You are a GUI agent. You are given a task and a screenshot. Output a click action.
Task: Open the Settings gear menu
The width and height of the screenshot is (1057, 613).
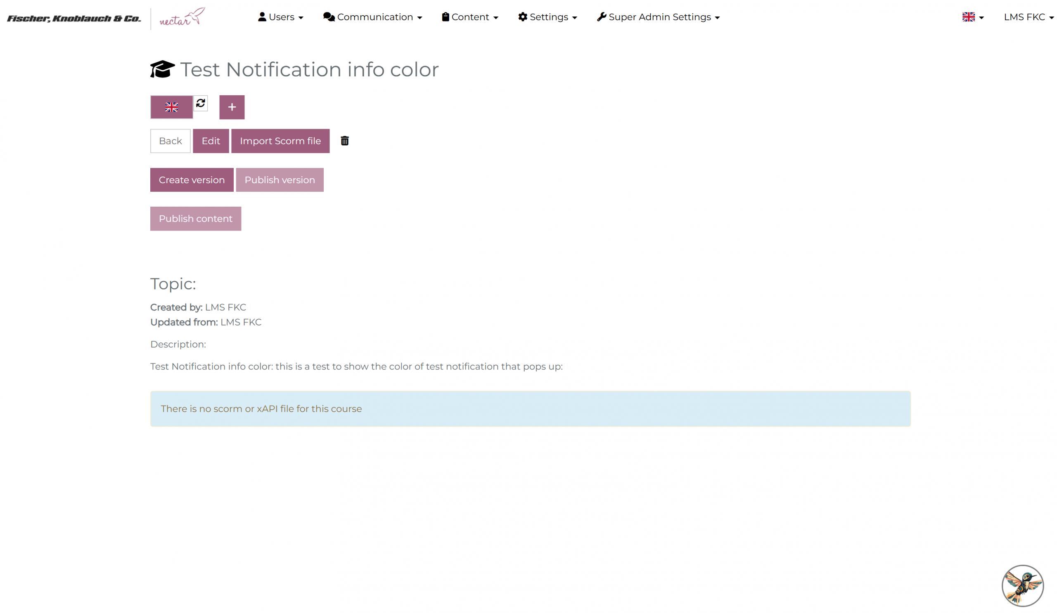[547, 17]
